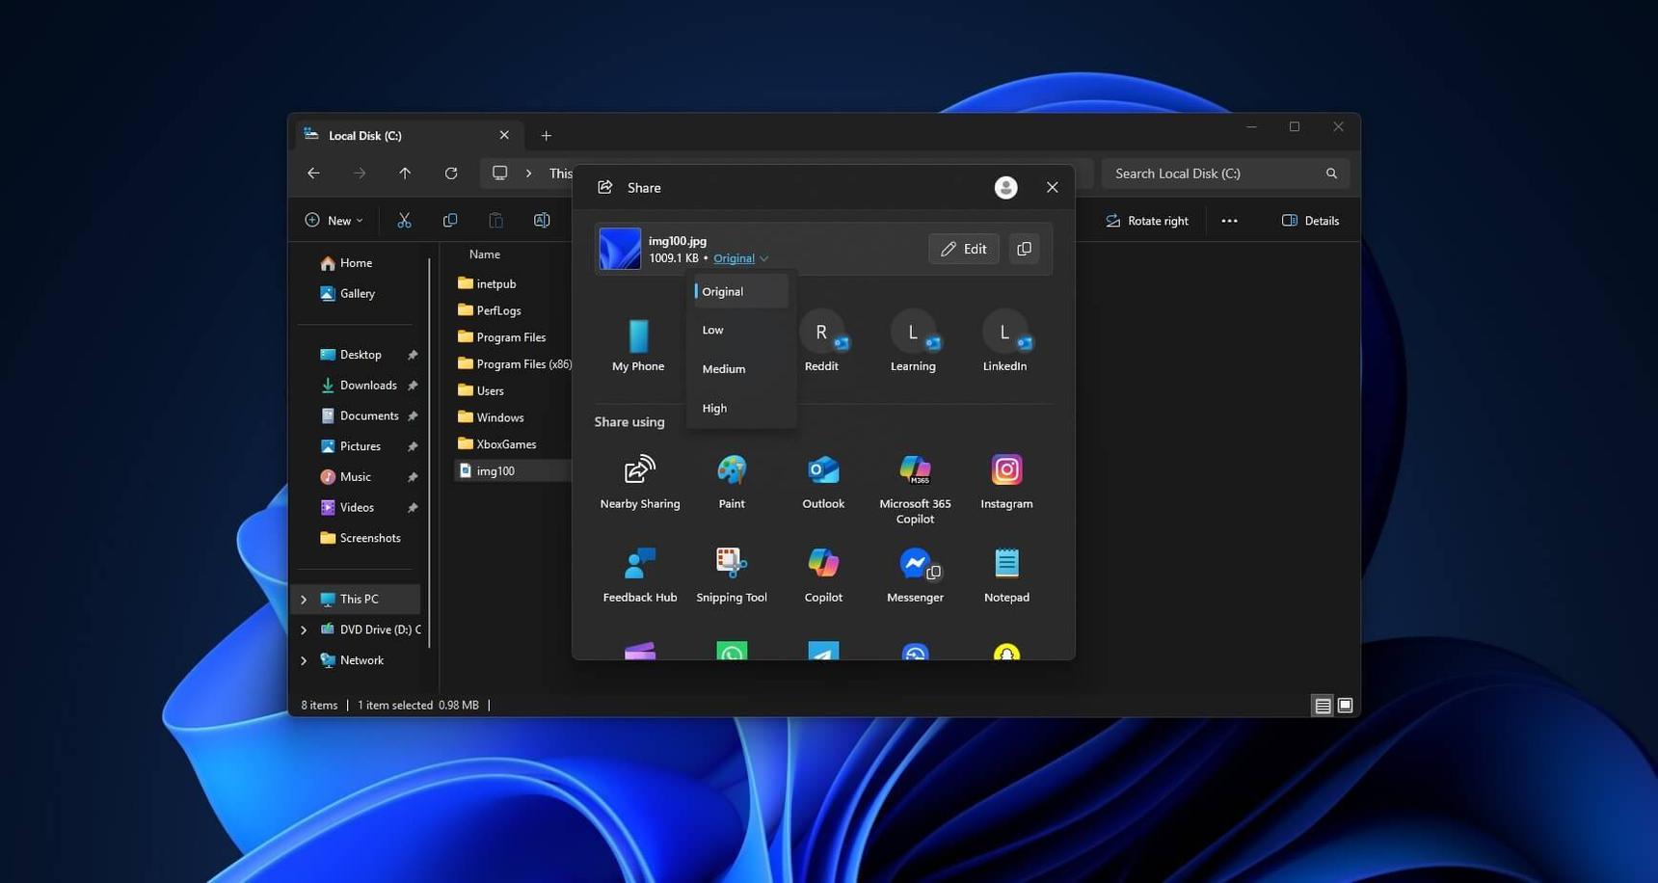
Task: Send image using Nearby Sharing
Action: [639, 480]
